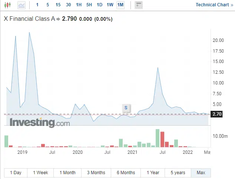Screen dimensions: 235x179
Task: Click the tallest red volume bar
Action: [162, 139]
